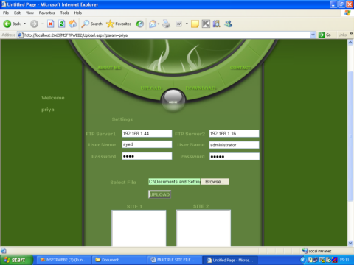Open the Windows Start menu

click(x=16, y=260)
